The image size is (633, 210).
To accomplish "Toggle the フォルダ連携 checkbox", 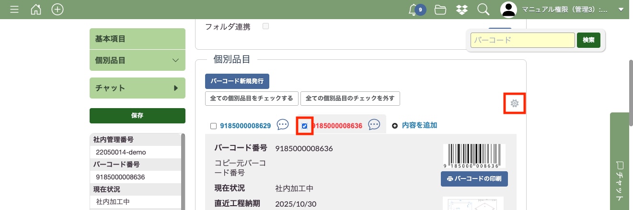I will [265, 26].
